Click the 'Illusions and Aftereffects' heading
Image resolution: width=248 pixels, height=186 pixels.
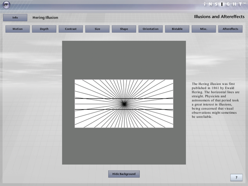click(219, 17)
